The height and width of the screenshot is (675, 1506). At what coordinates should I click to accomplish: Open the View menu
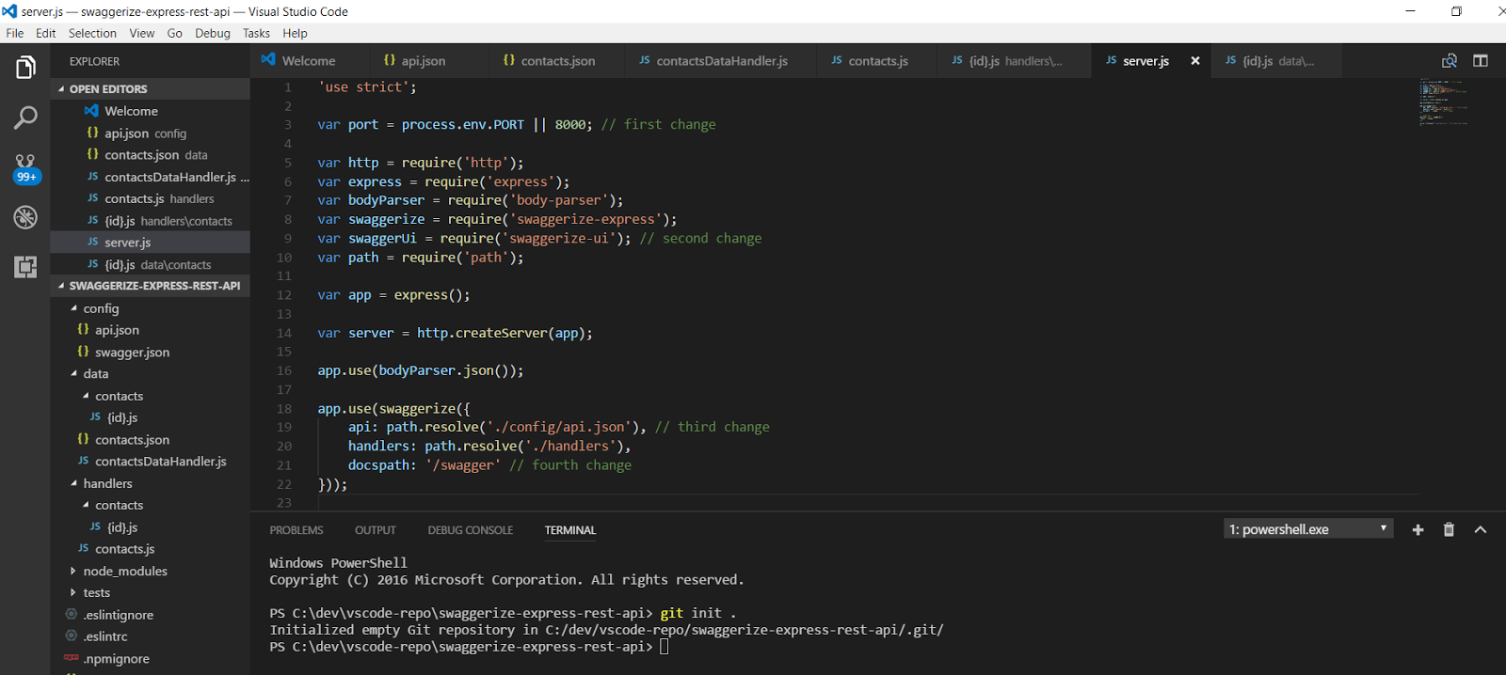click(142, 33)
